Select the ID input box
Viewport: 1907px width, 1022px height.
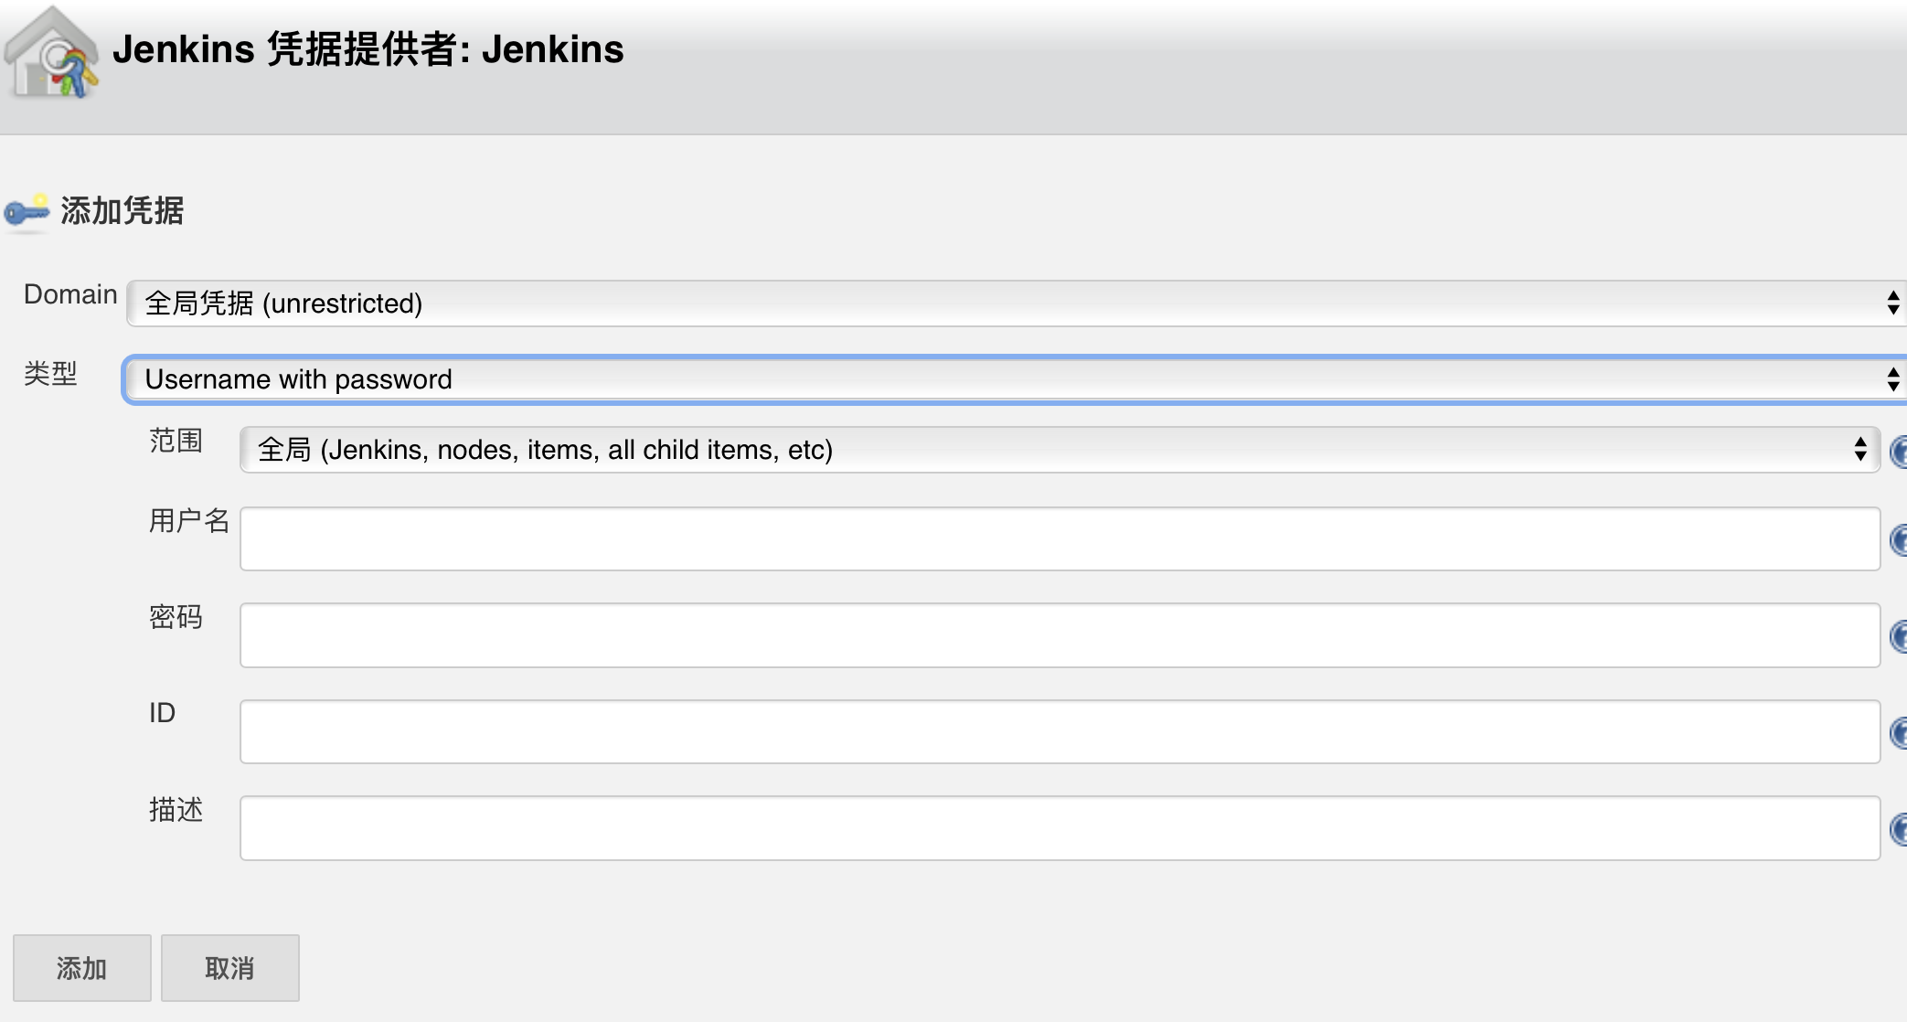1059,732
